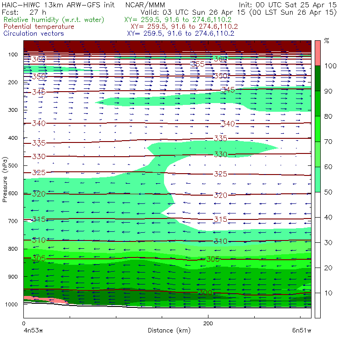
Task: Click 'Init: 00 UTC Sat 25 Apr 15'
Action: [x=288, y=5]
